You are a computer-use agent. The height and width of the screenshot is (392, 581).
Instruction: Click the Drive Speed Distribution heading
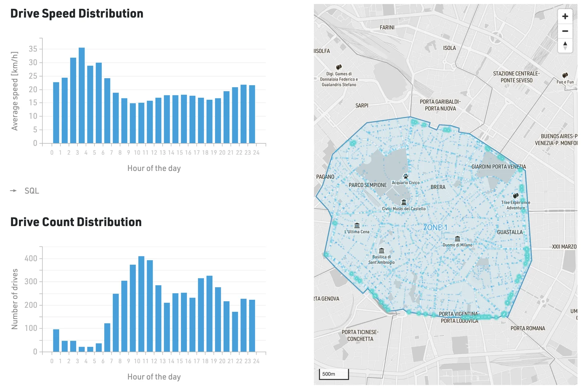coord(77,14)
